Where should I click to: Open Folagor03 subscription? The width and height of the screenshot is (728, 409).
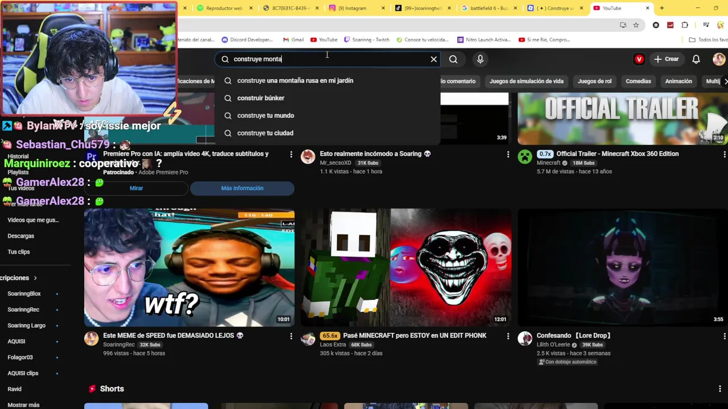tap(20, 357)
